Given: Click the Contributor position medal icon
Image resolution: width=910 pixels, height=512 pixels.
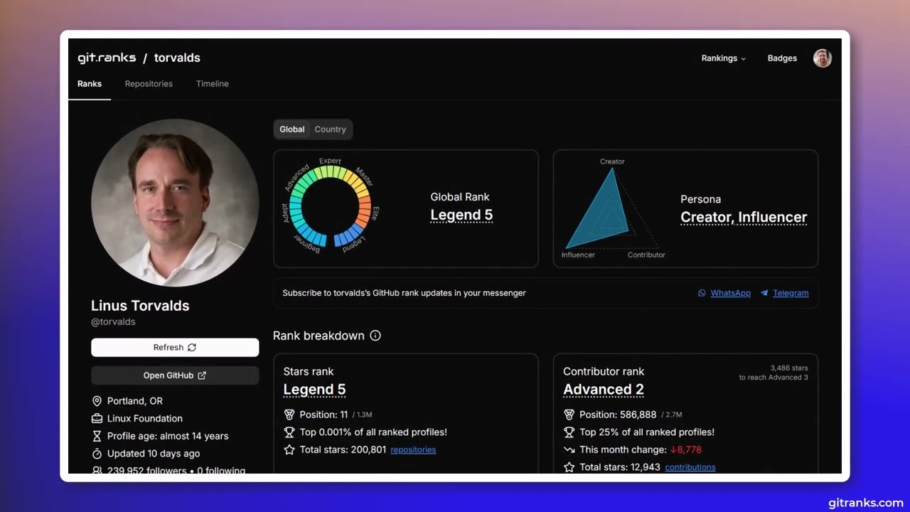Looking at the screenshot, I should pyautogui.click(x=569, y=415).
